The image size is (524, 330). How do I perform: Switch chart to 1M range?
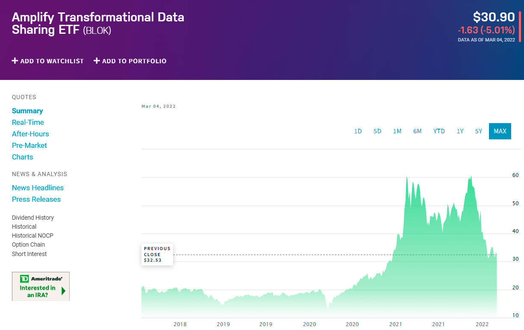click(x=397, y=131)
